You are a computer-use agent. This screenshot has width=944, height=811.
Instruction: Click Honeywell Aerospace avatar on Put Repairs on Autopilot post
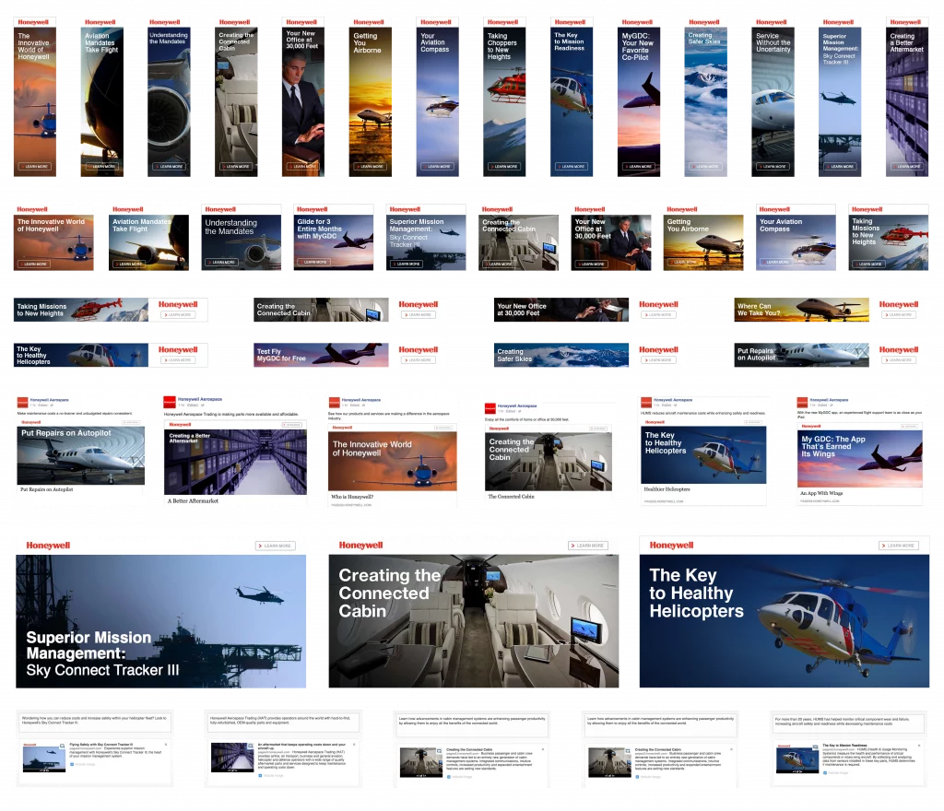(24, 402)
